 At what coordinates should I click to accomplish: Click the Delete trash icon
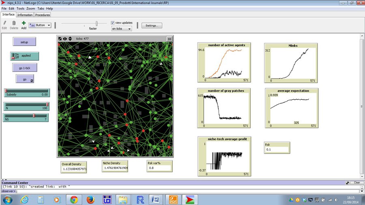click(14, 23)
